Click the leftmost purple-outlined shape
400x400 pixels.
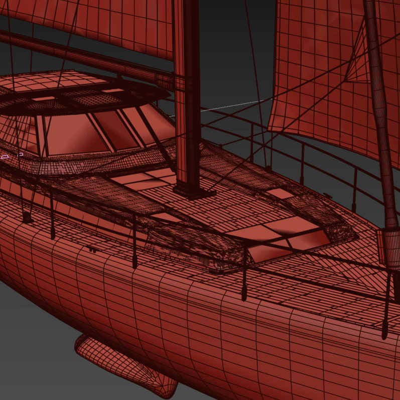(x=5, y=157)
